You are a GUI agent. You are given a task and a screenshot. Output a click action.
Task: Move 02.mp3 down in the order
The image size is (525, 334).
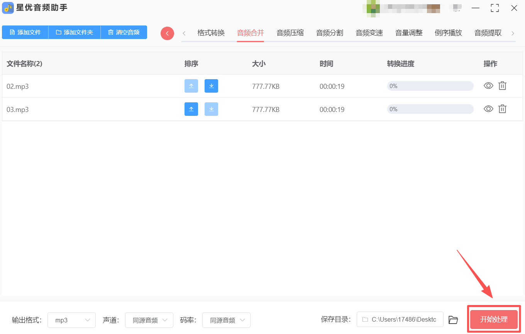pos(211,86)
